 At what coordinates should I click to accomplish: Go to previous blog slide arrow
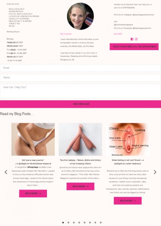click(x=6, y=172)
